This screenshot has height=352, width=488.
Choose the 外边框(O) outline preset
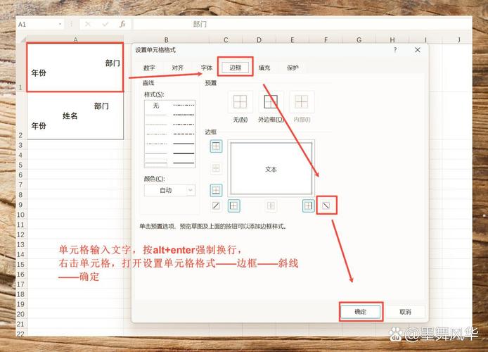(271, 102)
